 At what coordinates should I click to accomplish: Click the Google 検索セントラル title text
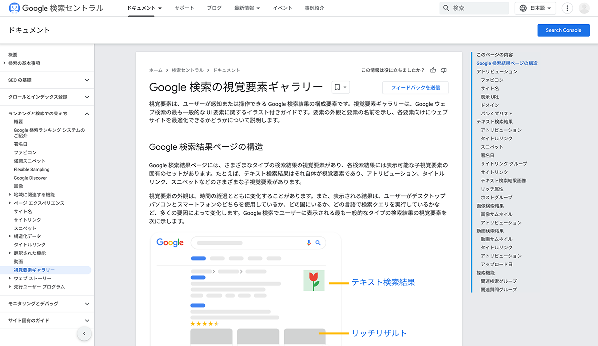63,8
